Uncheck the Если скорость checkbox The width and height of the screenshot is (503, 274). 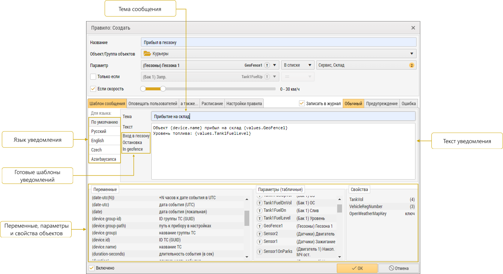93,89
